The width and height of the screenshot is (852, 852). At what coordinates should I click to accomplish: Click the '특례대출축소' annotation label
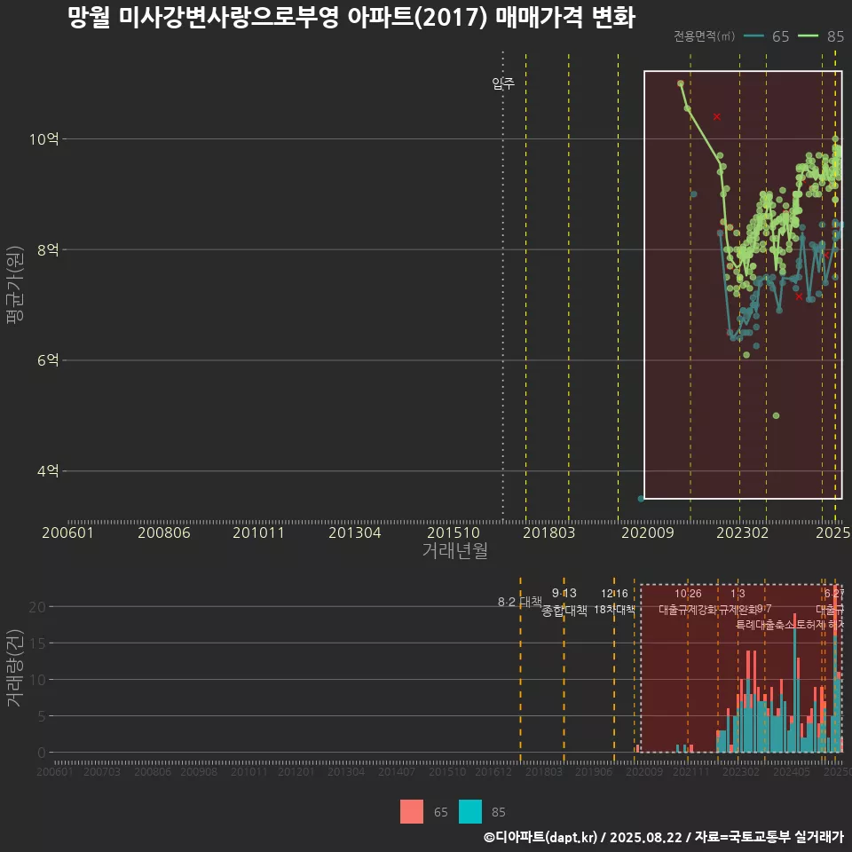pyautogui.click(x=765, y=625)
